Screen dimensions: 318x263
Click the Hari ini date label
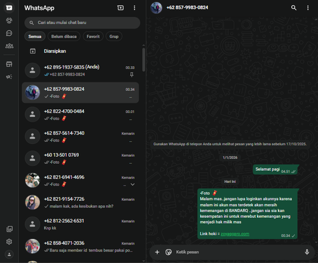[x=230, y=182]
